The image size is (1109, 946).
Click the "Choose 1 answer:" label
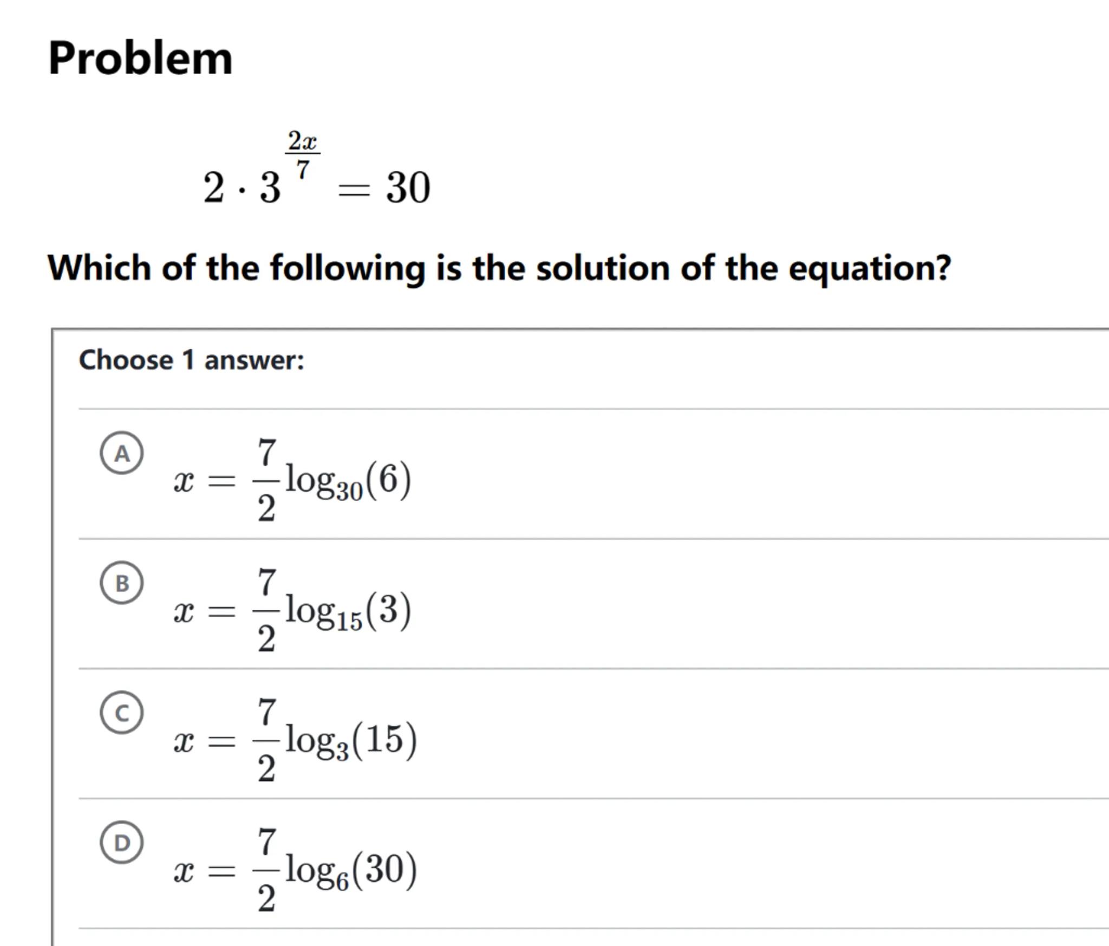click(x=192, y=360)
